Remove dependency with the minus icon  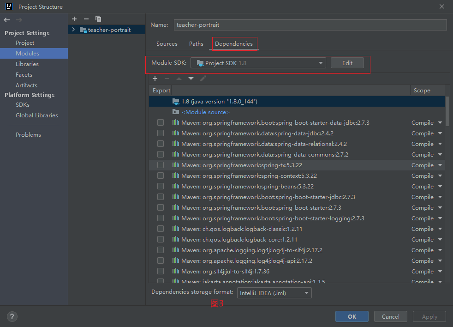click(167, 79)
